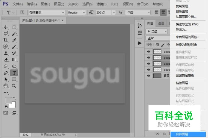
Task: Switch to the 通道 tab
Action: [x=161, y=23]
